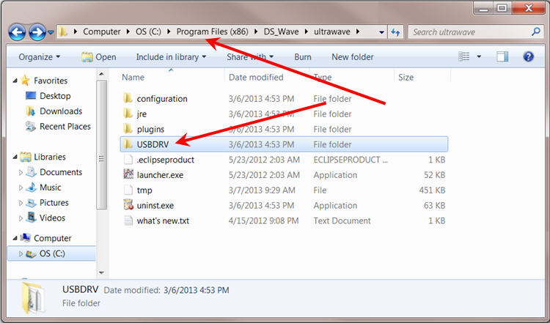Image resolution: width=550 pixels, height=323 pixels.
Task: Select the .eclipseproduct file icon
Action: coord(128,160)
